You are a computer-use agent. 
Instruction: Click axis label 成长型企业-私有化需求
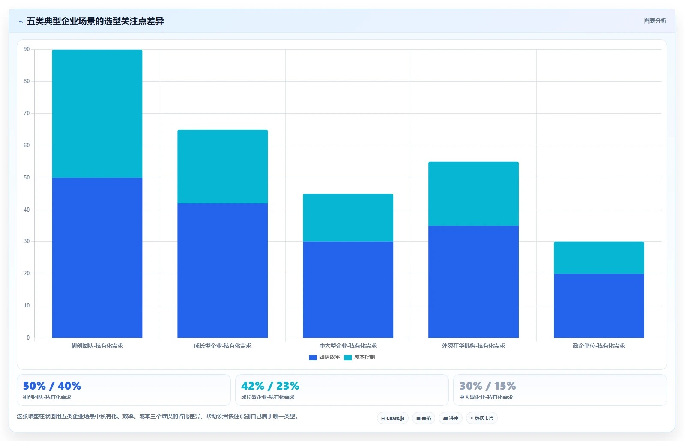[223, 346]
